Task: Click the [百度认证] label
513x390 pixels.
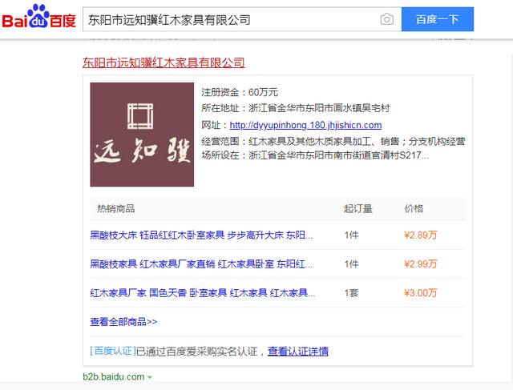Action: coord(113,351)
